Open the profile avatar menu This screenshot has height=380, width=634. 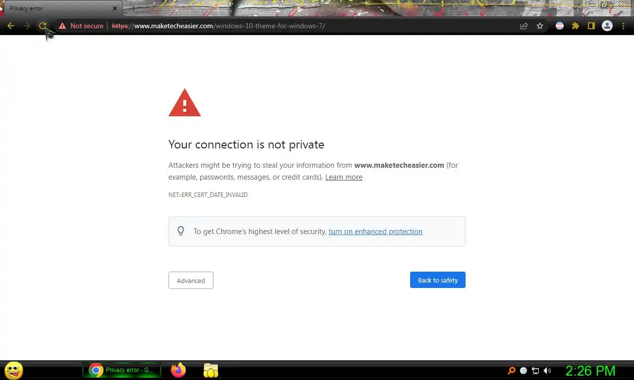tap(607, 26)
